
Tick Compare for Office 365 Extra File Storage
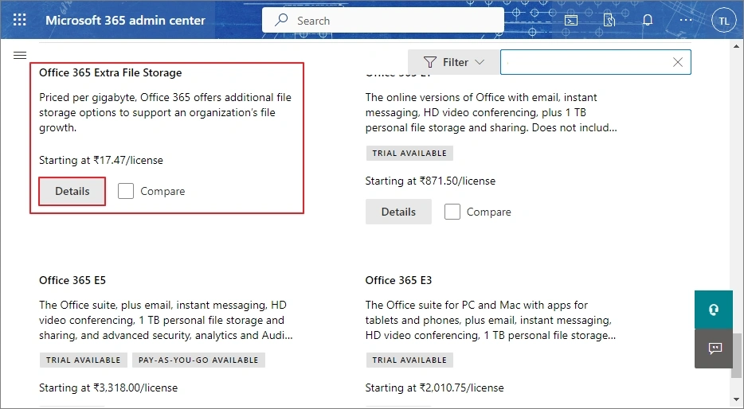tap(126, 191)
